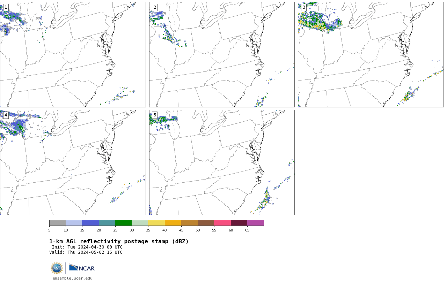Open ensemble member 4 reflectivity map
Screen dimensions: 447x282
73,162
